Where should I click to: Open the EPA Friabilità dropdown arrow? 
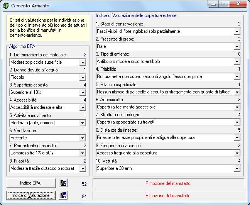click(x=83, y=168)
